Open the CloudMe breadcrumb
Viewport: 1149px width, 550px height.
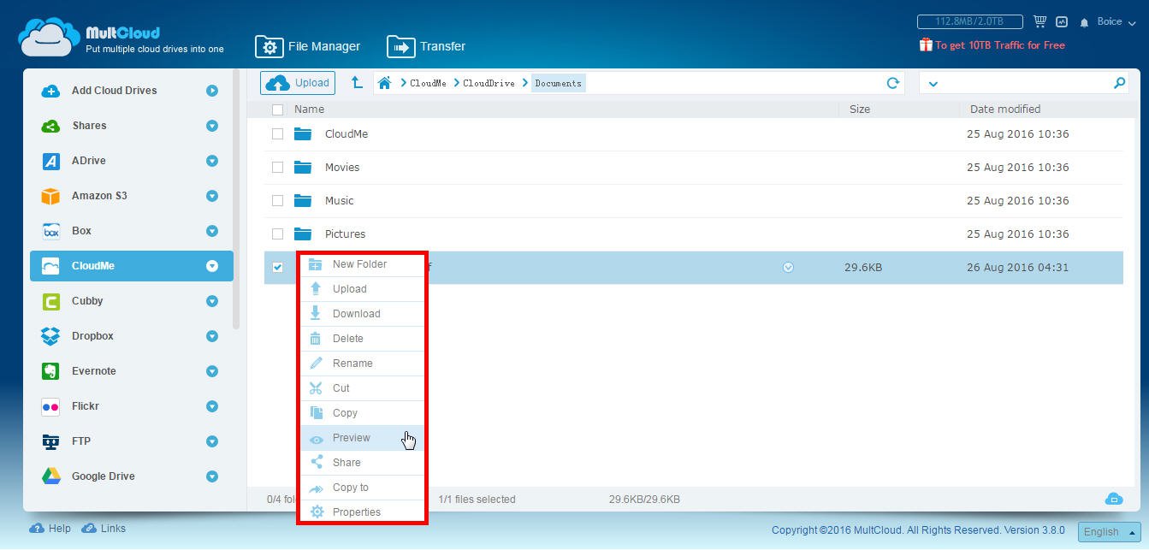(428, 83)
